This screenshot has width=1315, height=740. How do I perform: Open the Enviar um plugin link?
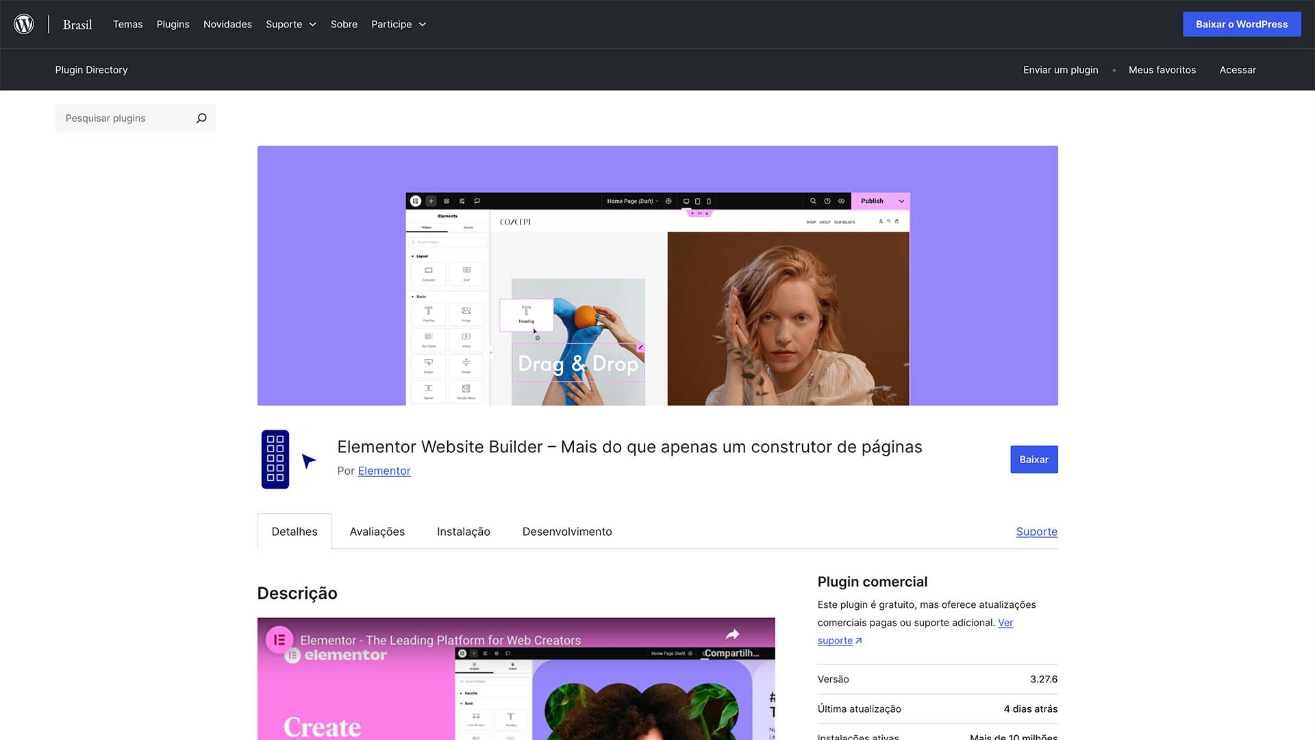tap(1060, 70)
